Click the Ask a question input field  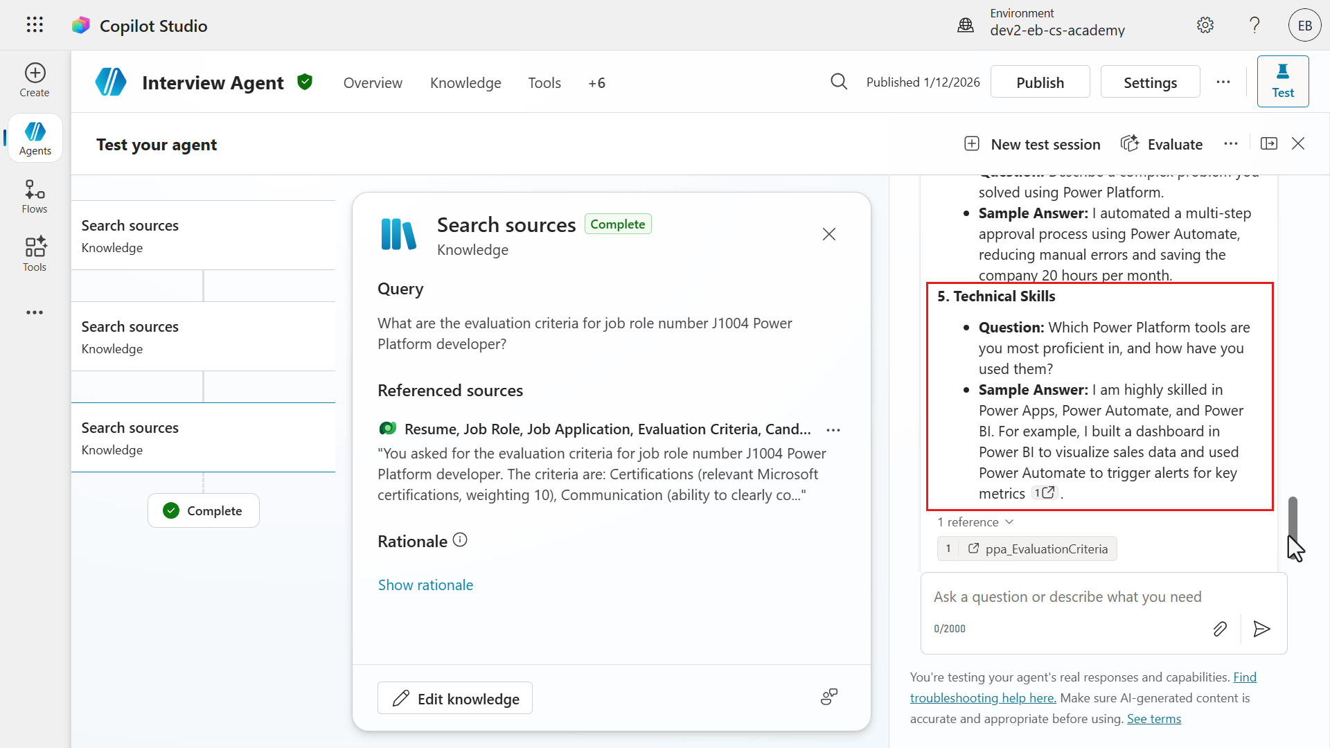pyautogui.click(x=1067, y=597)
